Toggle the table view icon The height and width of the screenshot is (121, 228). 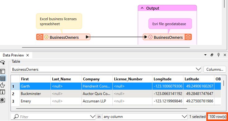point(3,78)
